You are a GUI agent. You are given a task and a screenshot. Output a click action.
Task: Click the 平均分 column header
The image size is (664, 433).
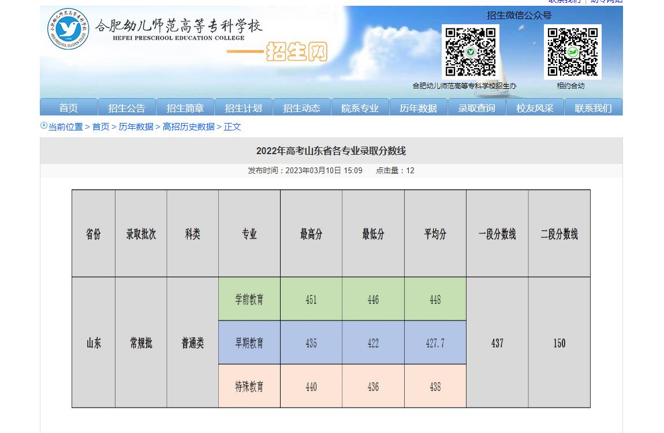pos(435,234)
